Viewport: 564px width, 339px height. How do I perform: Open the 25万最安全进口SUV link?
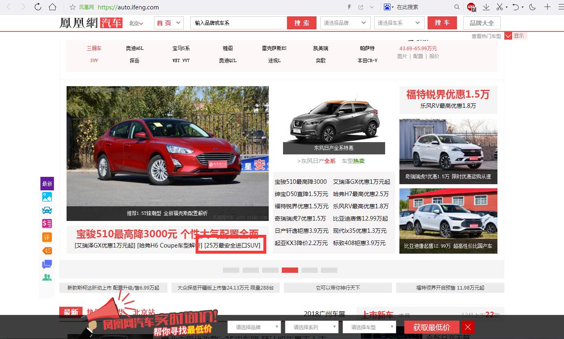[232, 245]
